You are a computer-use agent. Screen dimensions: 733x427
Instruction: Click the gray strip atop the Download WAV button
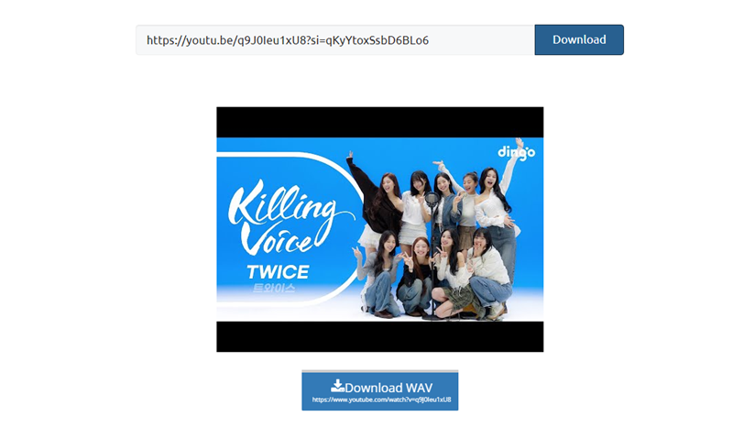coord(379,372)
